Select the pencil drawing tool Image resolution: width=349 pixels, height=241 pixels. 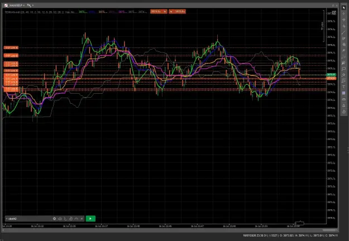(x=343, y=38)
